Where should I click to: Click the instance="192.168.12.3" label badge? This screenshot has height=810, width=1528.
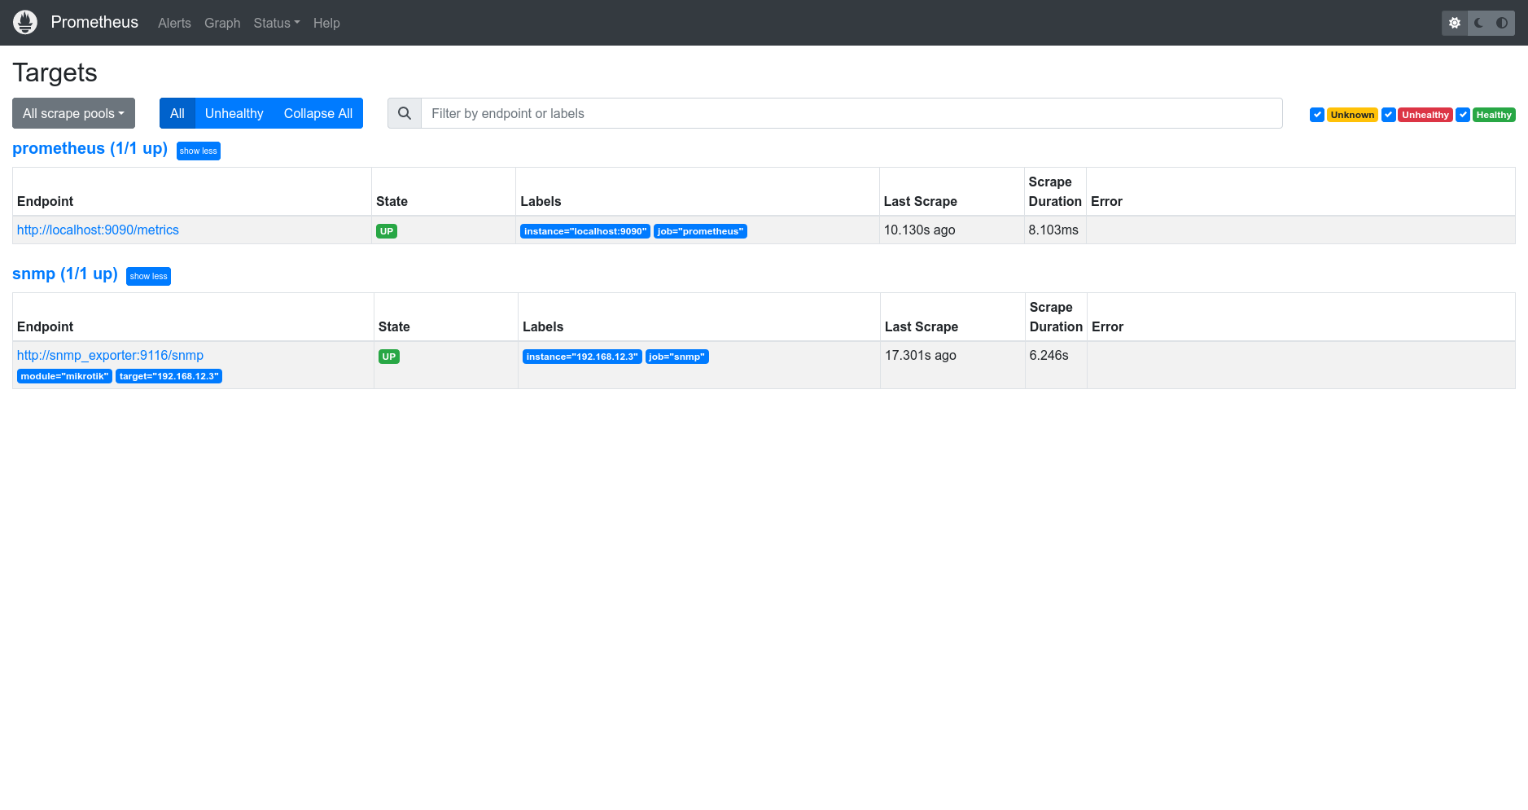582,357
